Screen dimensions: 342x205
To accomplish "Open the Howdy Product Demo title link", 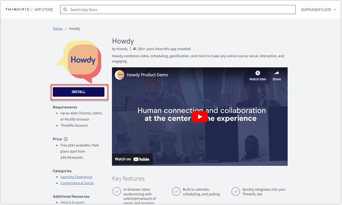I will tap(147, 75).
